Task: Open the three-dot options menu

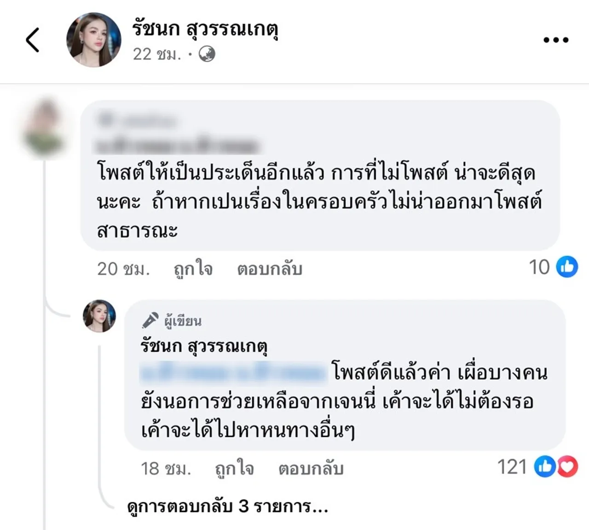Action: coord(555,39)
